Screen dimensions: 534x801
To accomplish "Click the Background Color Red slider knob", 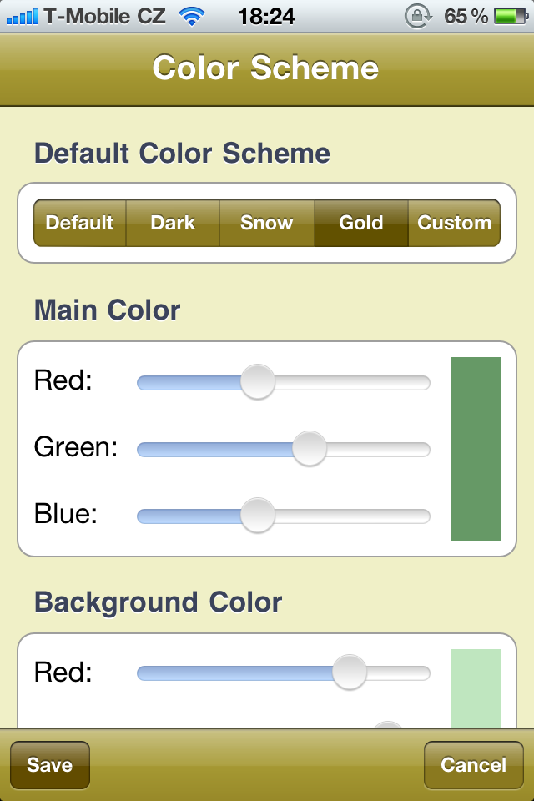I will (x=349, y=673).
